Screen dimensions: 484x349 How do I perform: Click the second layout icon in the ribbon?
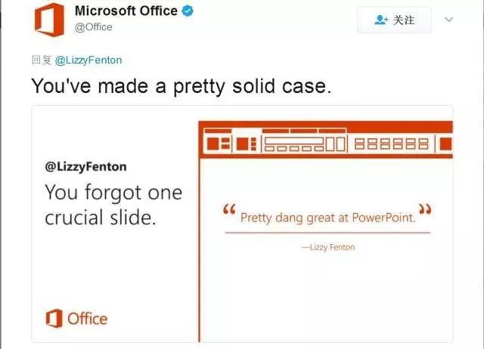tap(246, 144)
